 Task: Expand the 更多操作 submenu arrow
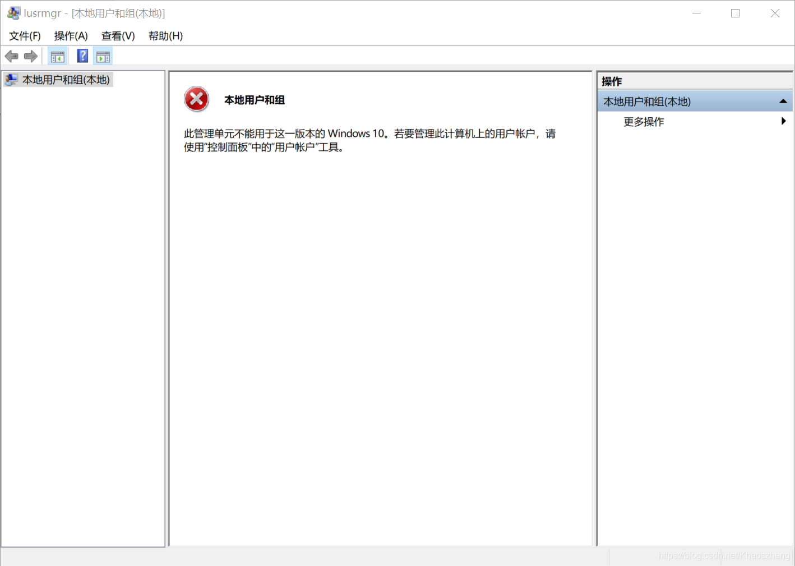[784, 121]
